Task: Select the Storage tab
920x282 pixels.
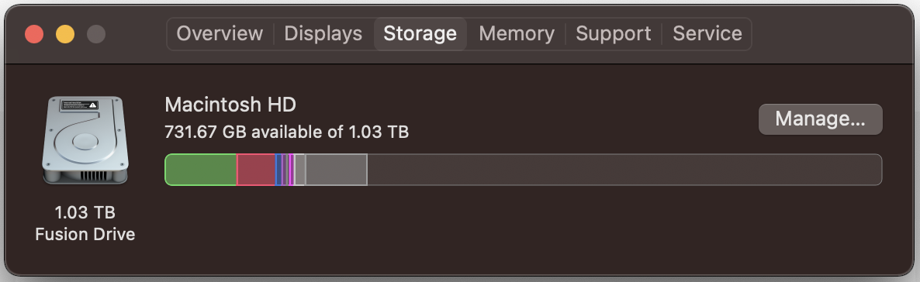Action: coord(420,34)
